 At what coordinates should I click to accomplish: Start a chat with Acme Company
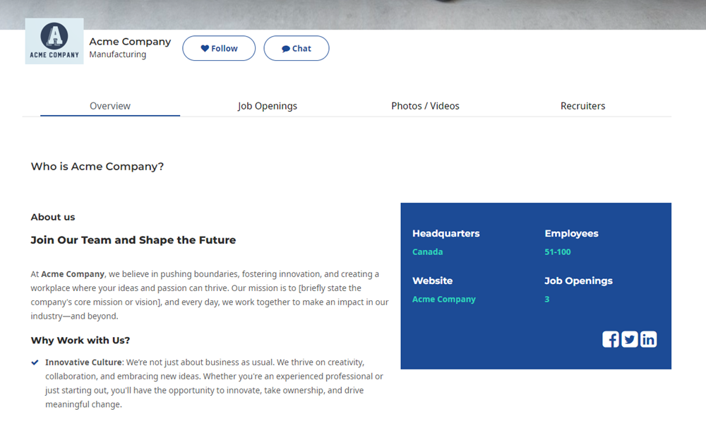[x=297, y=48]
